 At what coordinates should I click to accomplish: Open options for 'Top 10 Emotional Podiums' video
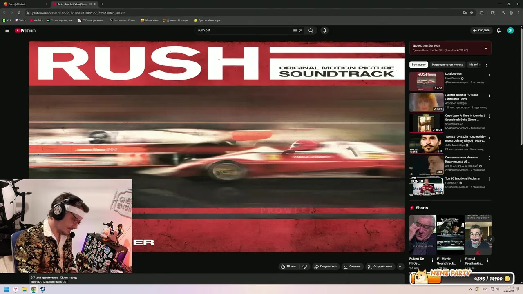pyautogui.click(x=490, y=179)
